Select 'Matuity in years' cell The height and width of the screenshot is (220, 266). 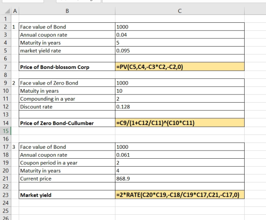click(67, 91)
